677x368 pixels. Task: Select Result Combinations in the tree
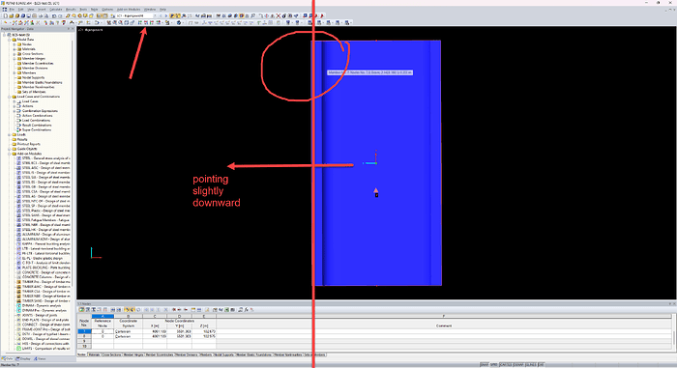pyautogui.click(x=37, y=126)
